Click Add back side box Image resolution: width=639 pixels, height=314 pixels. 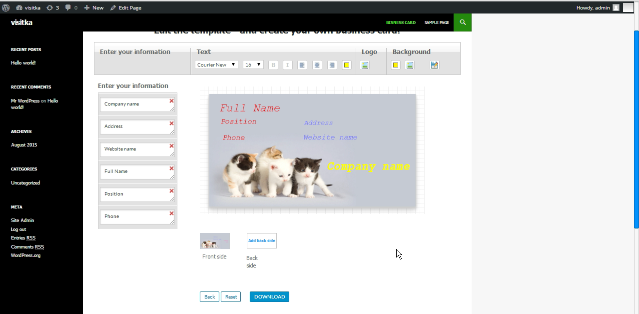262,241
